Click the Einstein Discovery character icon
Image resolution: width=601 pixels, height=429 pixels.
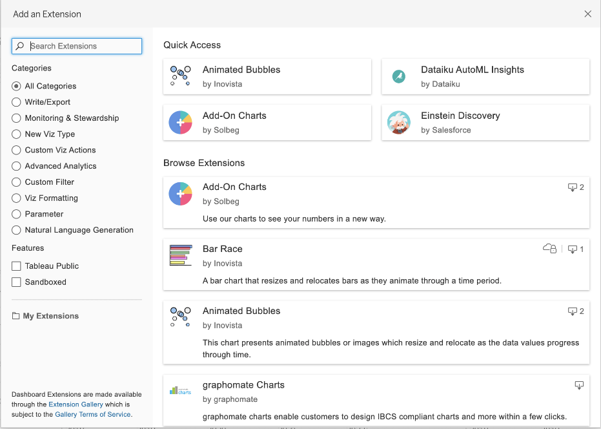(399, 122)
